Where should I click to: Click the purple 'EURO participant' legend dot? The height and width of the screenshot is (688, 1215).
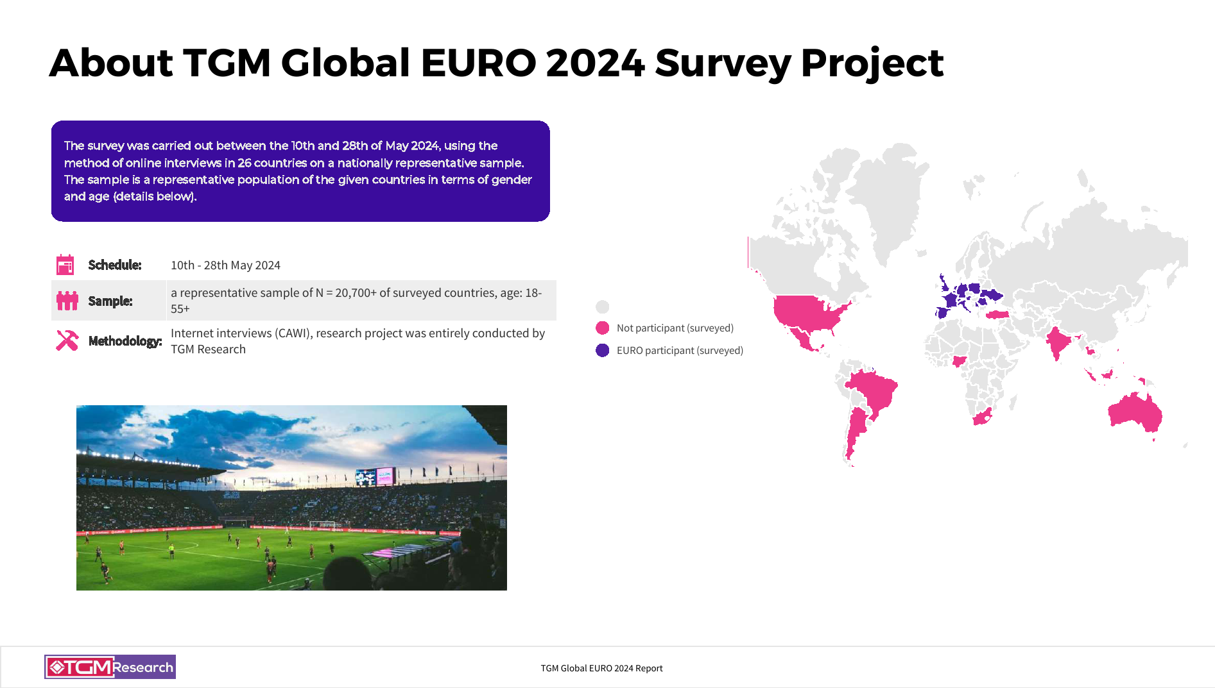(x=602, y=351)
